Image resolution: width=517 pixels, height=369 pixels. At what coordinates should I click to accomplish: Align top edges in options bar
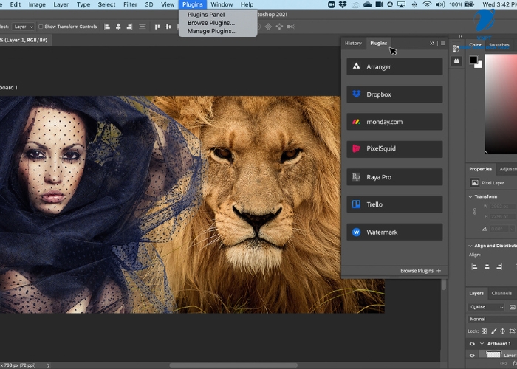[157, 27]
